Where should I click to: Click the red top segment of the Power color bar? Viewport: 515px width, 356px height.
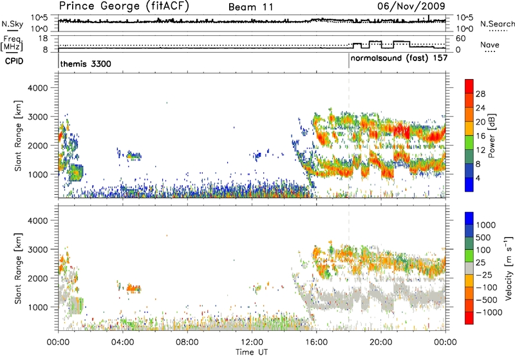click(x=469, y=87)
